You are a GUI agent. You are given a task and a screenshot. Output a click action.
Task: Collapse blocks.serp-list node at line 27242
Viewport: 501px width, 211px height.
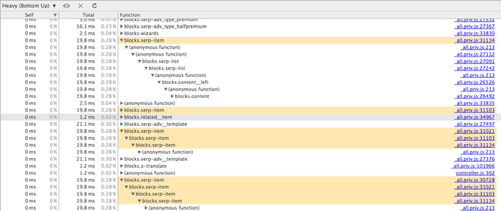(x=146, y=68)
